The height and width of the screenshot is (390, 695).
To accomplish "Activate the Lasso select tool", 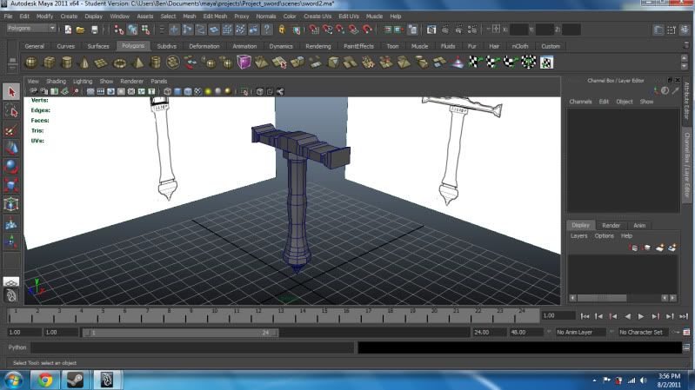I will pos(11,111).
